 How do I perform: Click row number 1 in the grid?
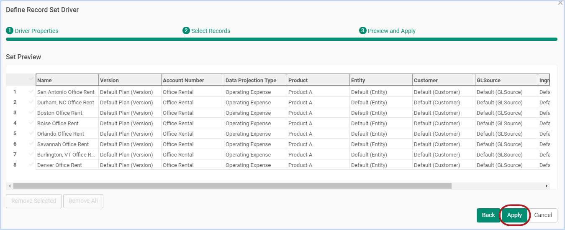tap(15, 92)
